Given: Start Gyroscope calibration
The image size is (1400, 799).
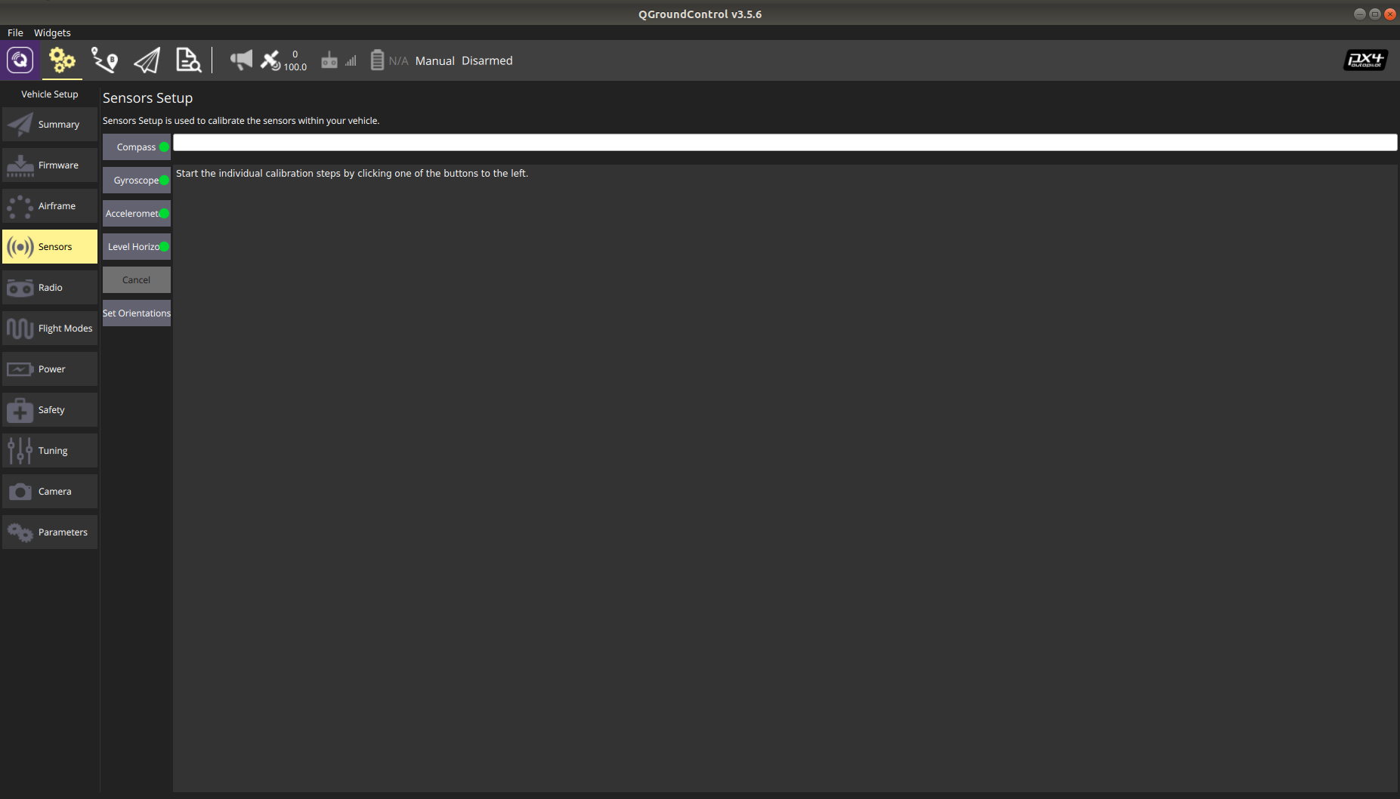Looking at the screenshot, I should point(136,180).
